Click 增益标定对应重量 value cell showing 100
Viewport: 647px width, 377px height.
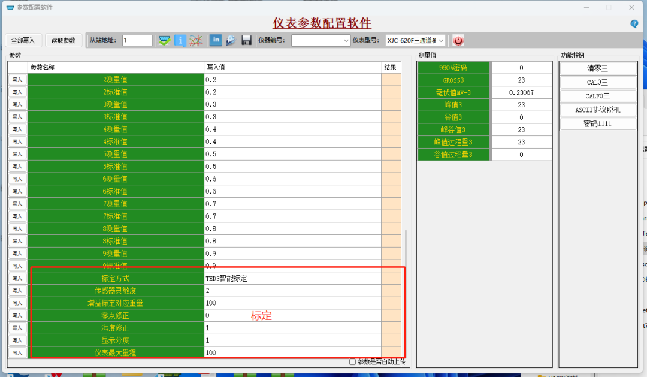(292, 303)
